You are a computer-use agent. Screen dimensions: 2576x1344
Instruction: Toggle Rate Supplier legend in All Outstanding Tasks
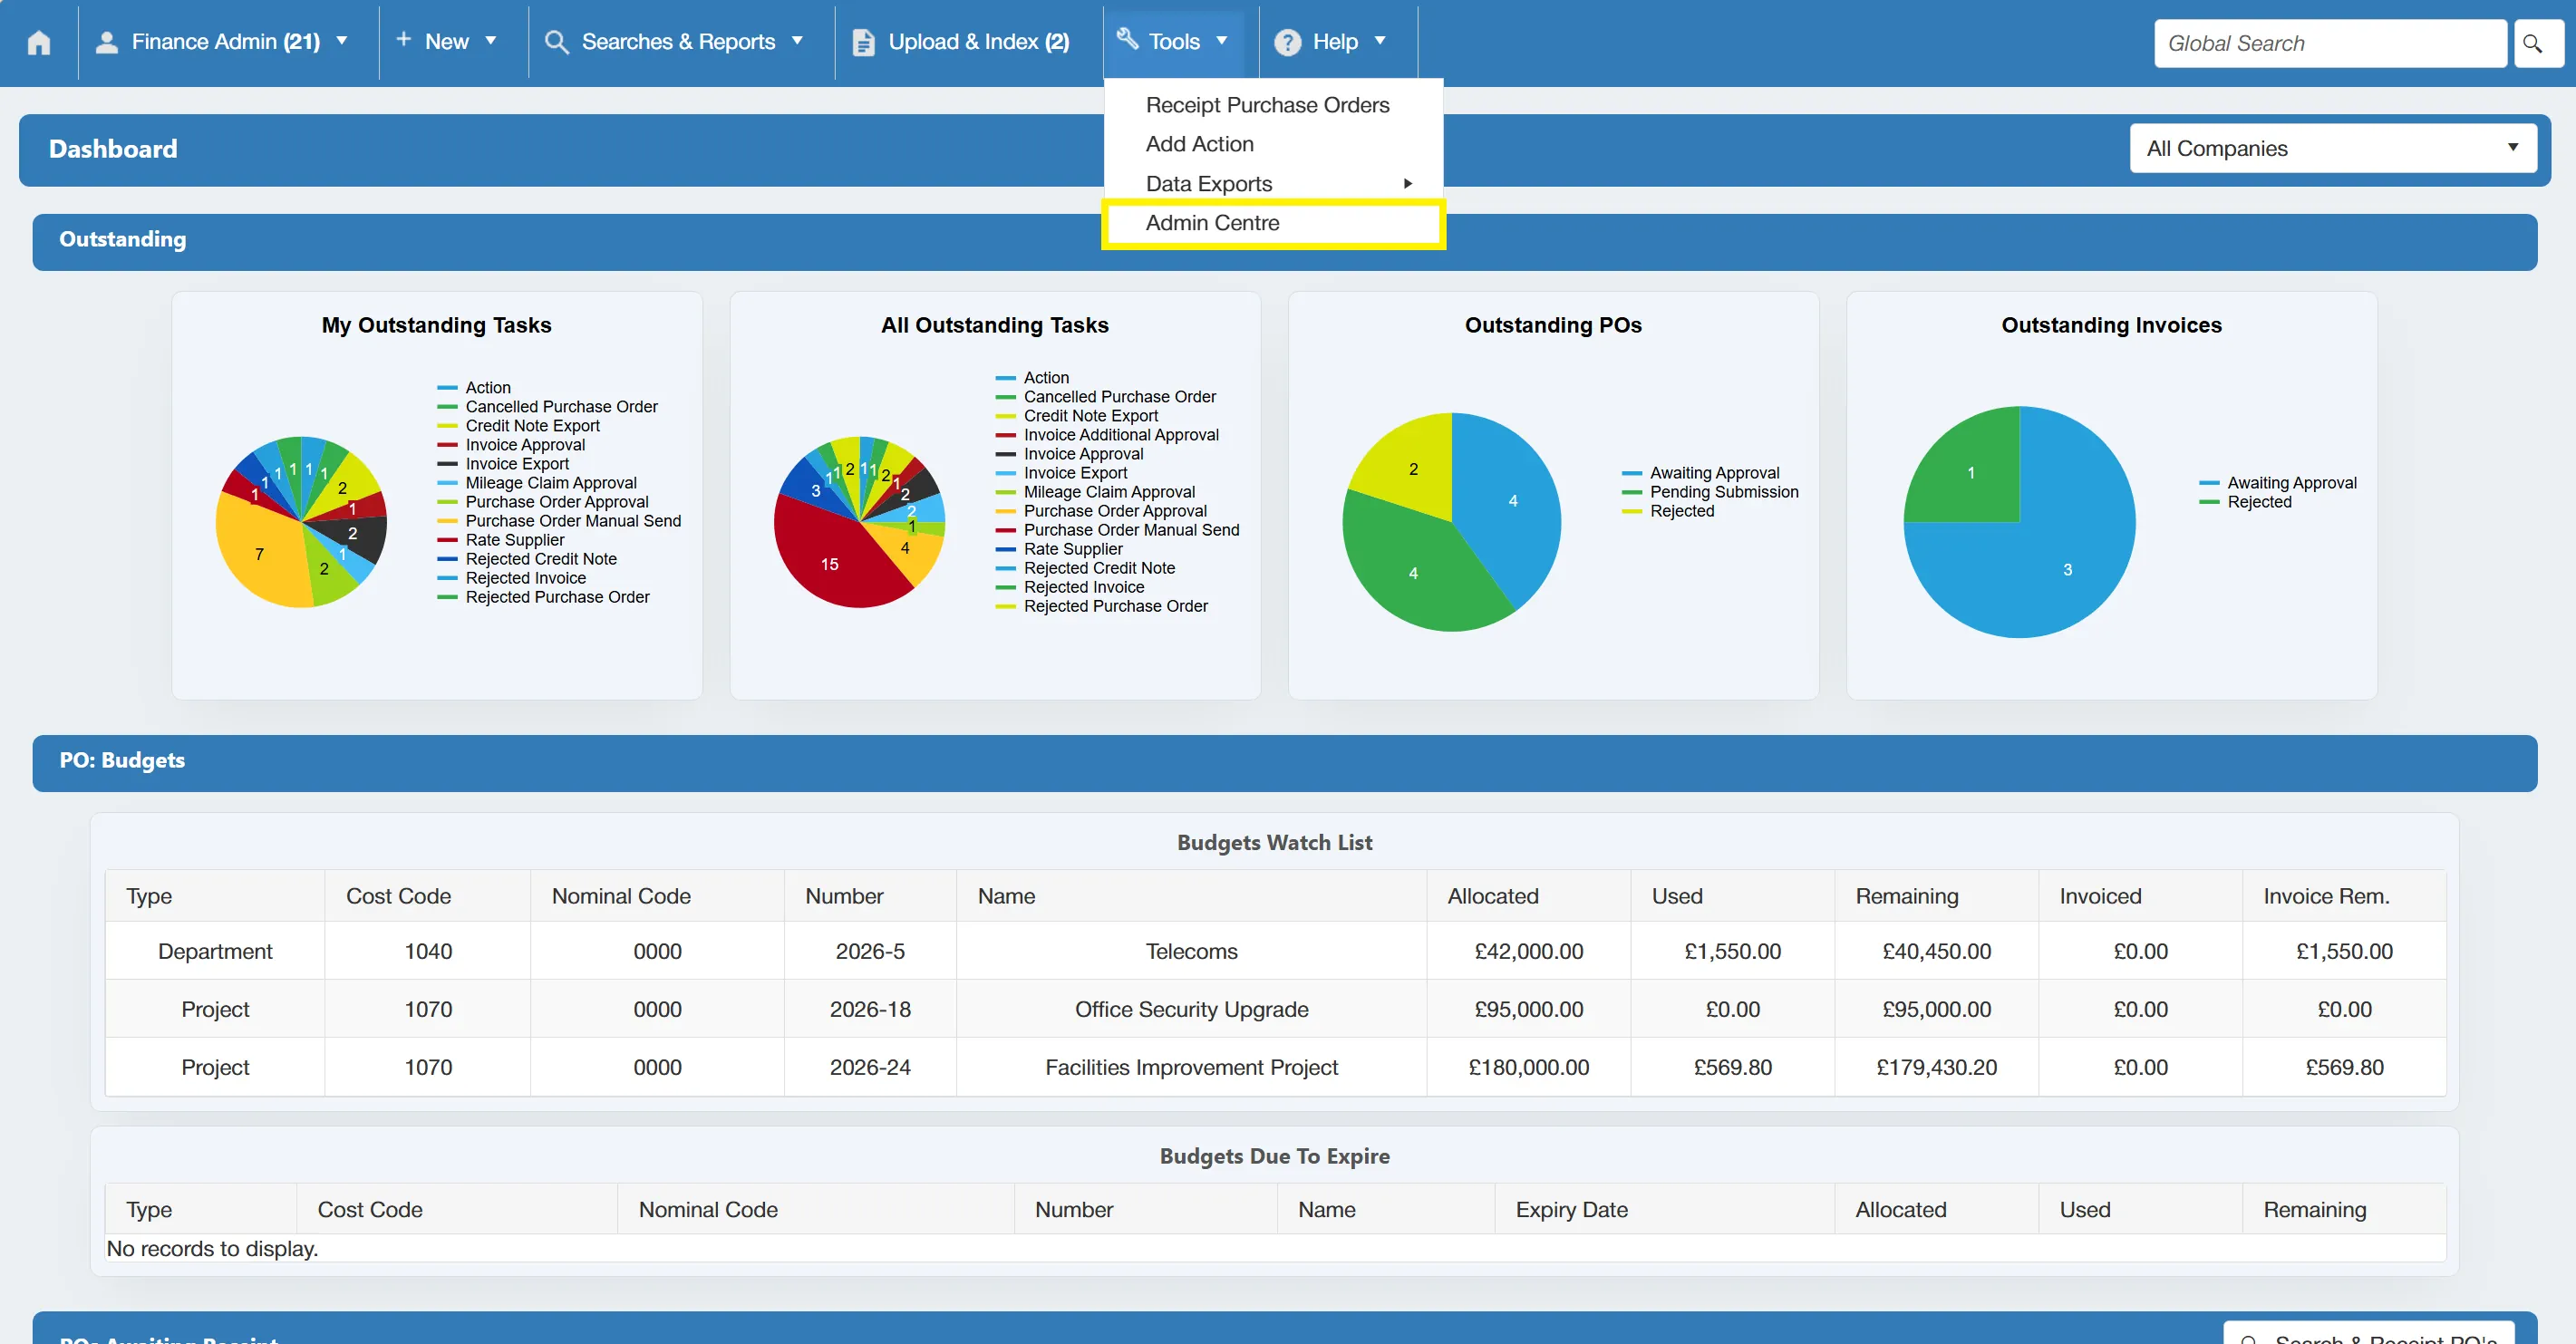[1059, 549]
